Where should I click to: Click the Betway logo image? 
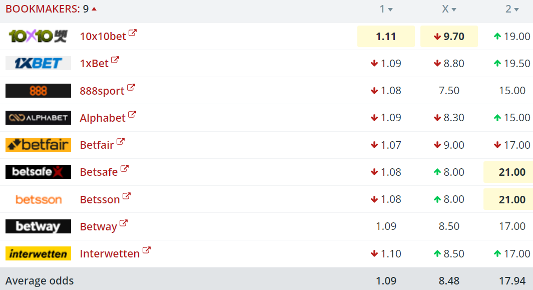pyautogui.click(x=38, y=226)
